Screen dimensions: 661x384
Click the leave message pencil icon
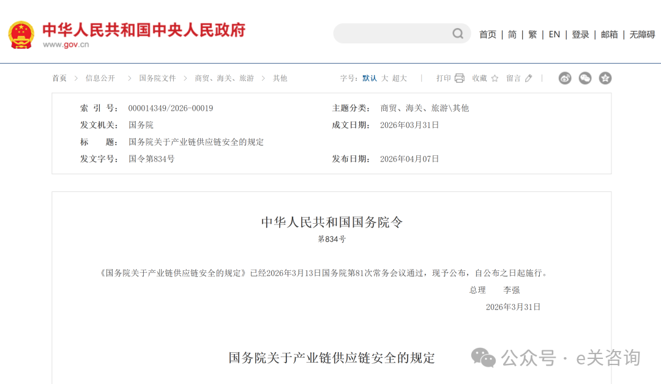[x=529, y=78]
